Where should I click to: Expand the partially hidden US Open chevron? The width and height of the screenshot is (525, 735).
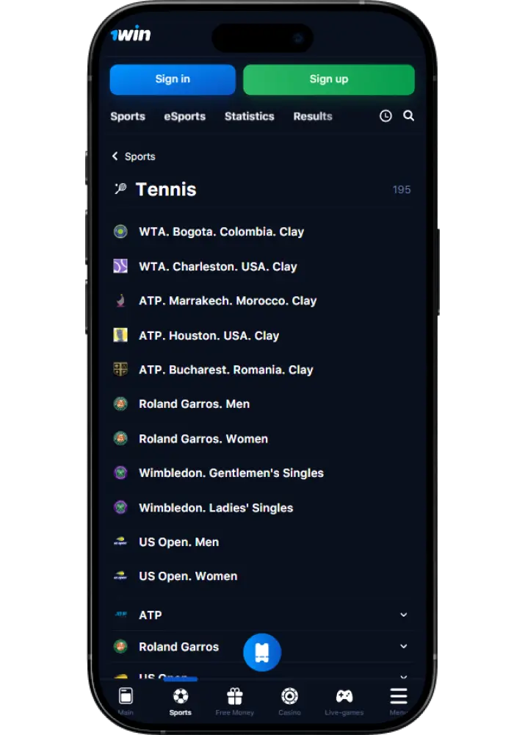point(403,677)
